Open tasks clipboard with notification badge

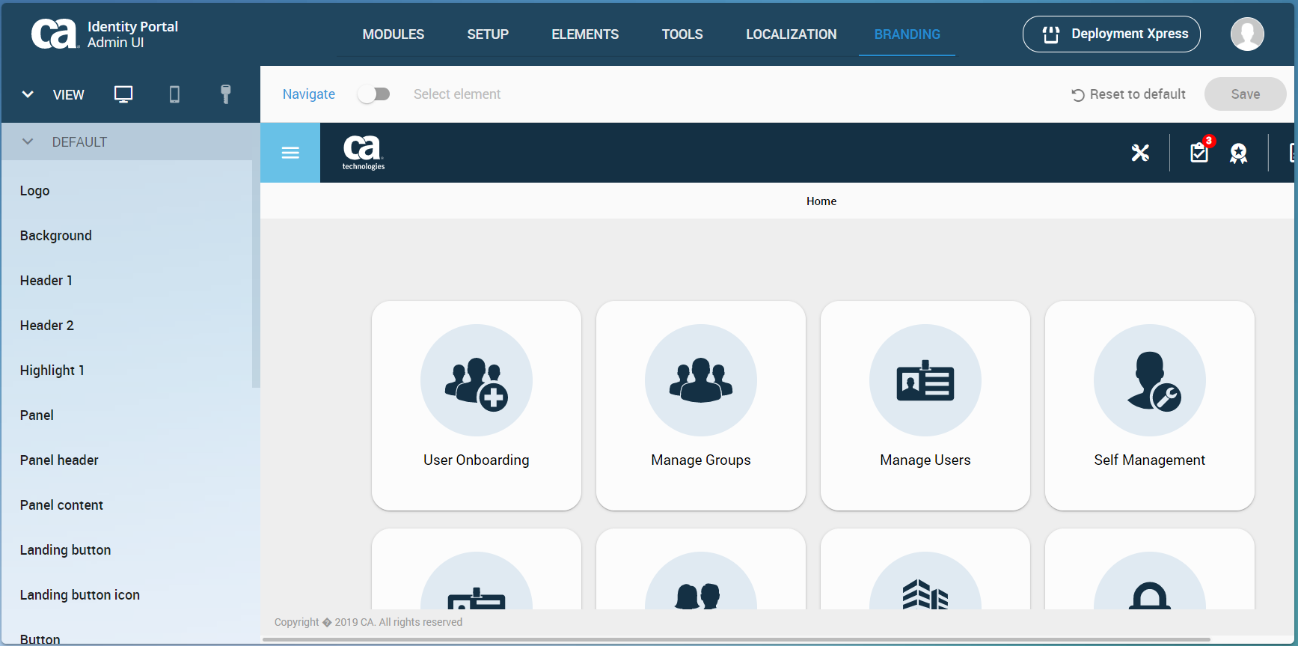1201,152
